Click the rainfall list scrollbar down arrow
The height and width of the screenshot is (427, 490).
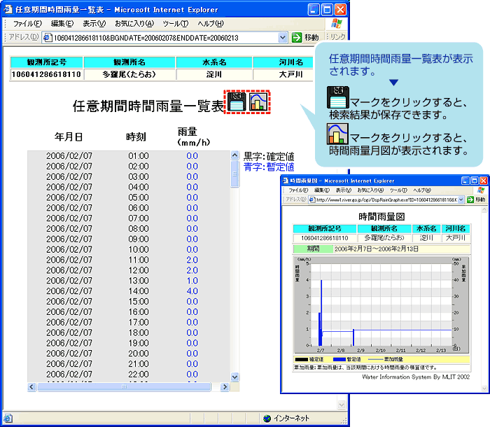click(235, 377)
